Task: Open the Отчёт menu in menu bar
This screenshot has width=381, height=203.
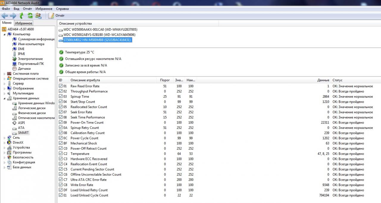Action: 27,9
